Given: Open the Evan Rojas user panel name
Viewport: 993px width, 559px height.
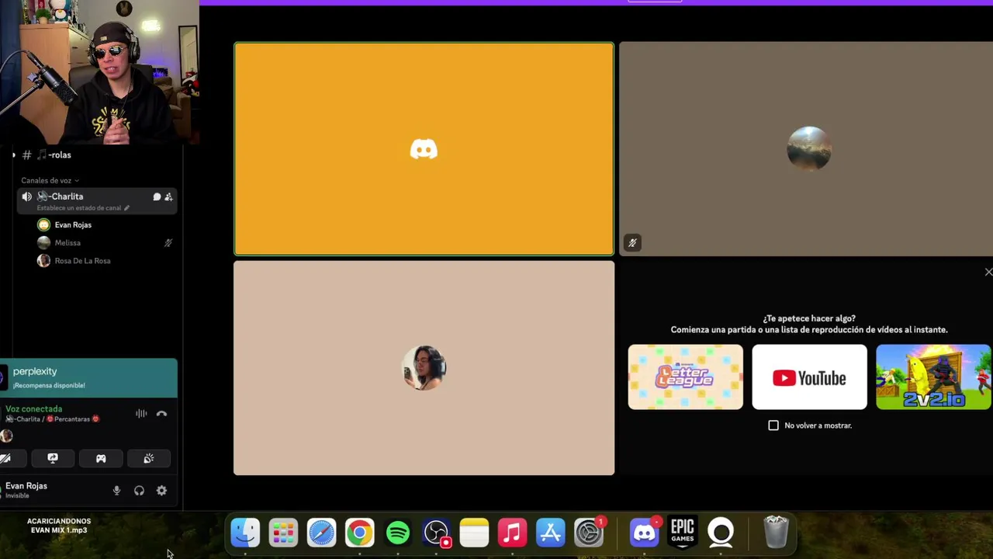Looking at the screenshot, I should [26, 486].
